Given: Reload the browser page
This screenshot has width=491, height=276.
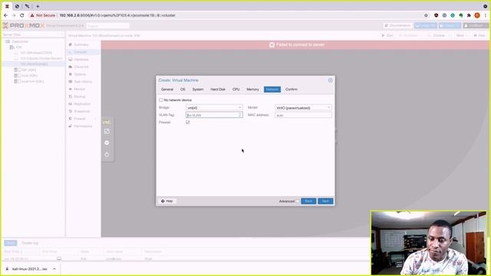Looking at the screenshot, I should pos(22,15).
